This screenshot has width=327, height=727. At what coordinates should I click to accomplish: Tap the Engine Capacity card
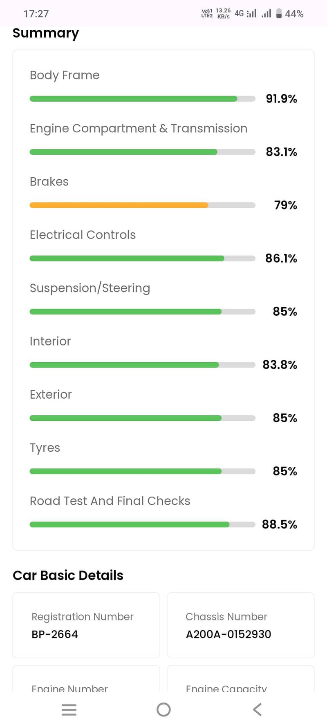coord(240,682)
